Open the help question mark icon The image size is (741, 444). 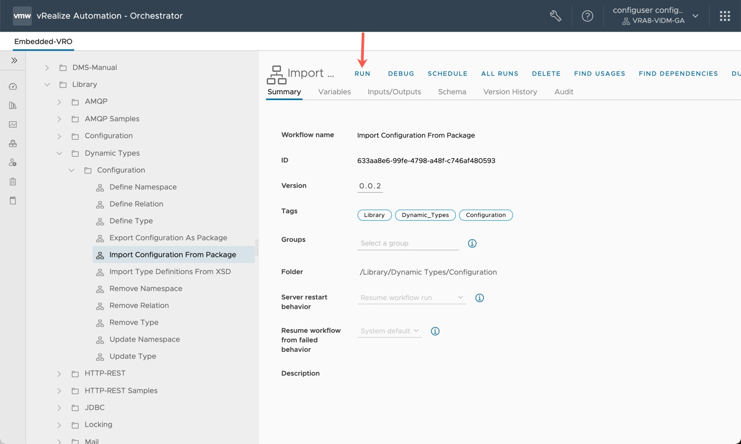point(587,16)
